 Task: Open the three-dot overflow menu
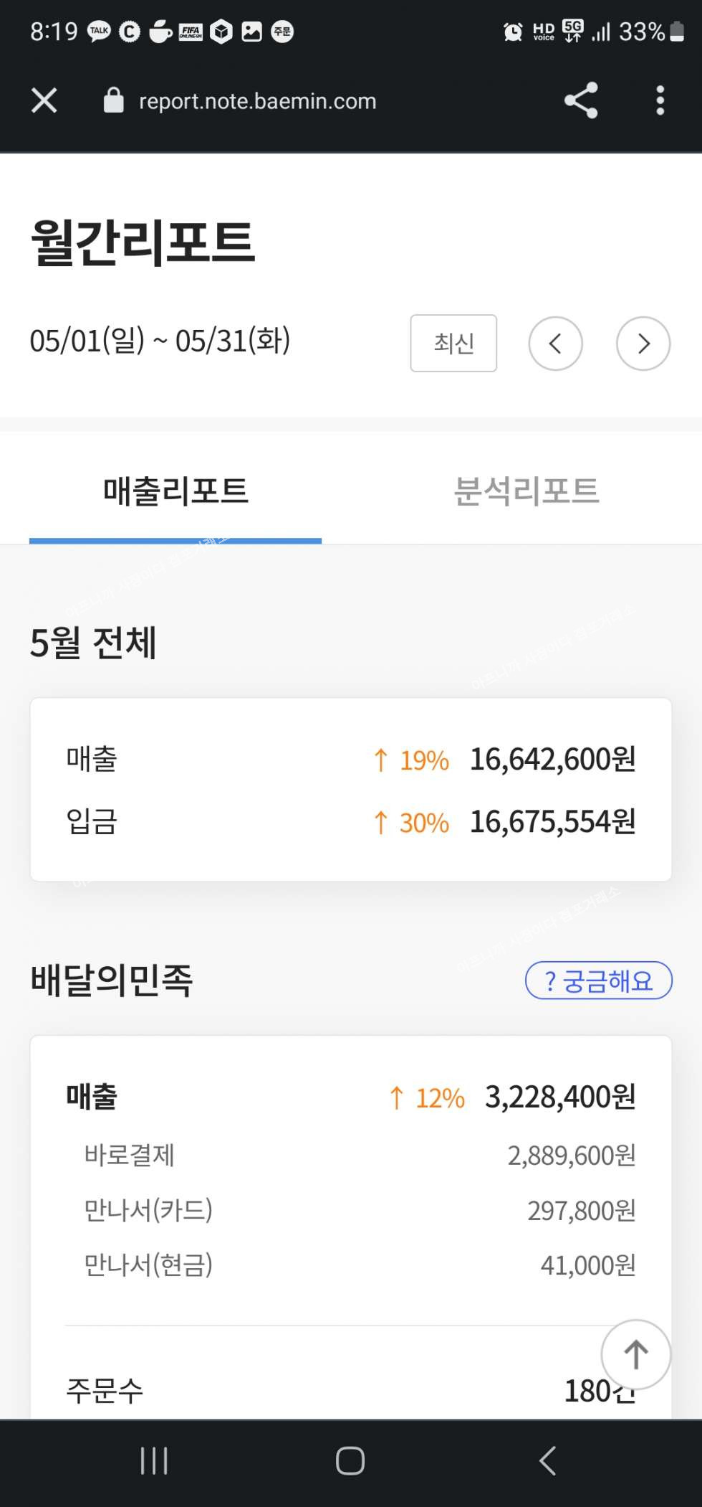click(660, 100)
